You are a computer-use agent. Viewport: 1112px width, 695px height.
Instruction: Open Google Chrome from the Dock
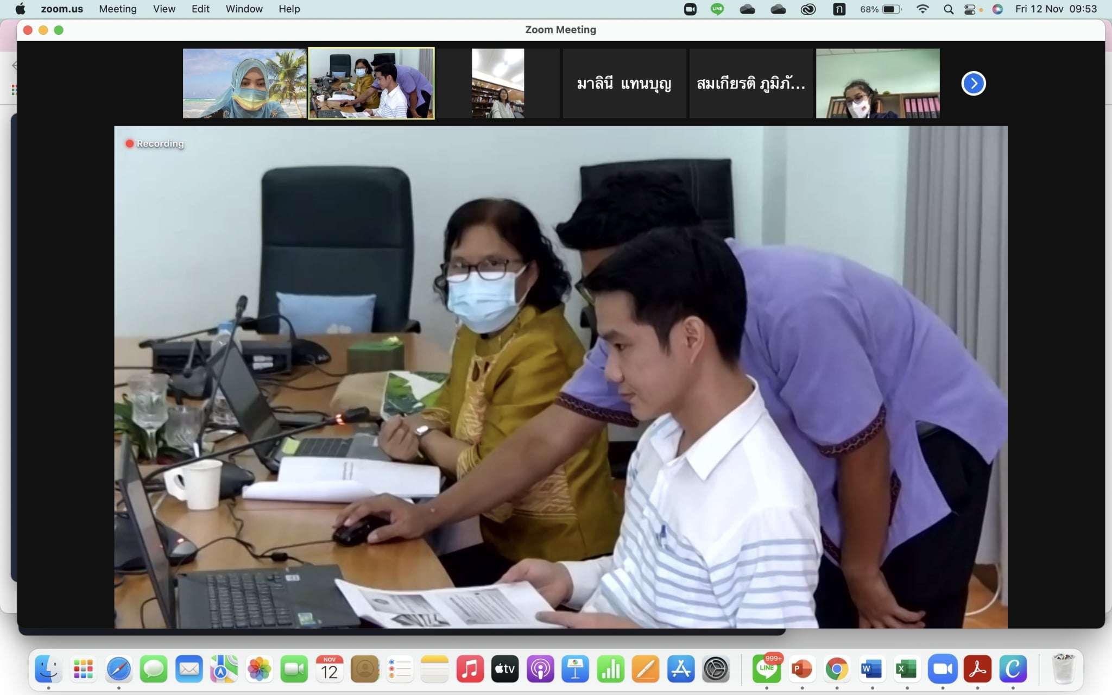point(837,669)
